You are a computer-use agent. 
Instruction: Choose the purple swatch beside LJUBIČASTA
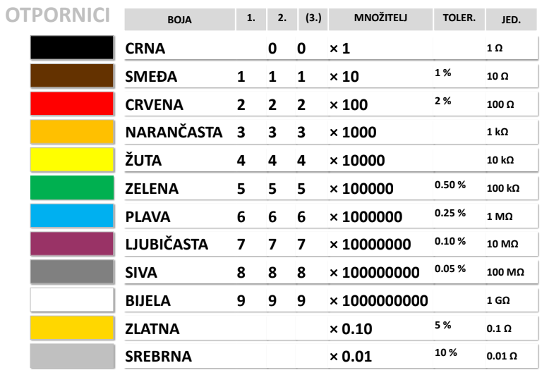point(71,244)
